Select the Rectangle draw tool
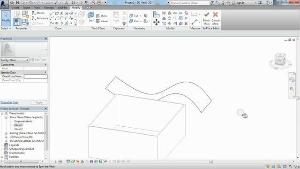 [57, 14]
